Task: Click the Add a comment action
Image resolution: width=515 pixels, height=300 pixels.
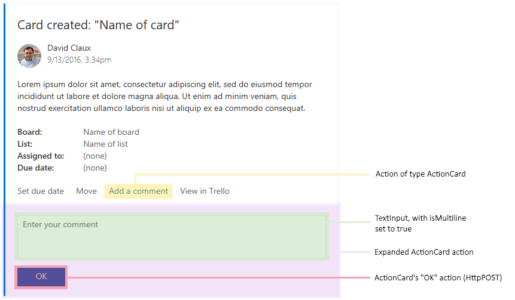Action: [138, 191]
